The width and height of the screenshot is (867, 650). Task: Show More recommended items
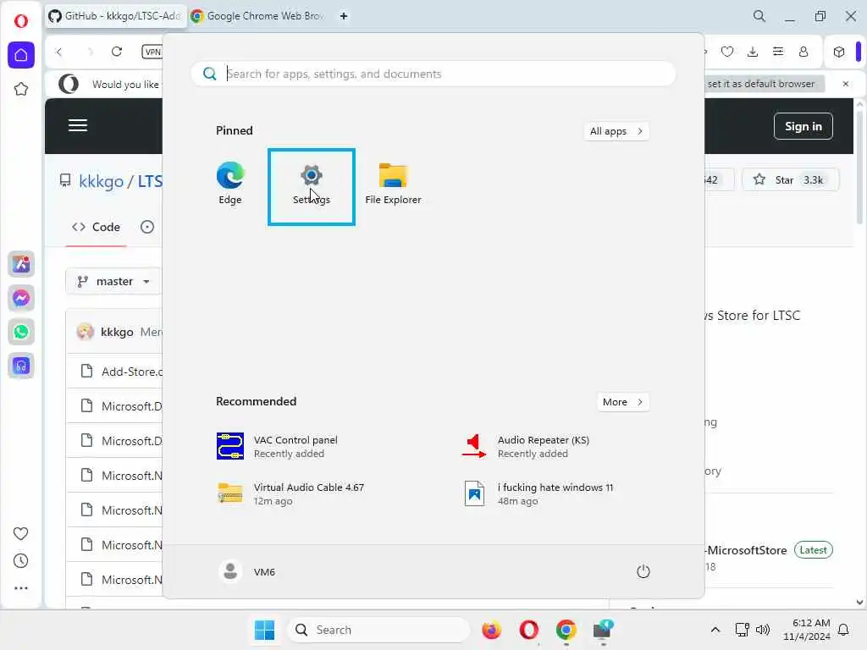pos(622,402)
